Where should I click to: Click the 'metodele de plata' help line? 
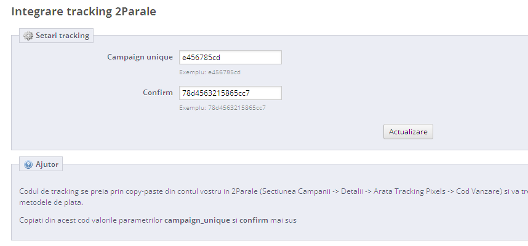[x=51, y=202]
